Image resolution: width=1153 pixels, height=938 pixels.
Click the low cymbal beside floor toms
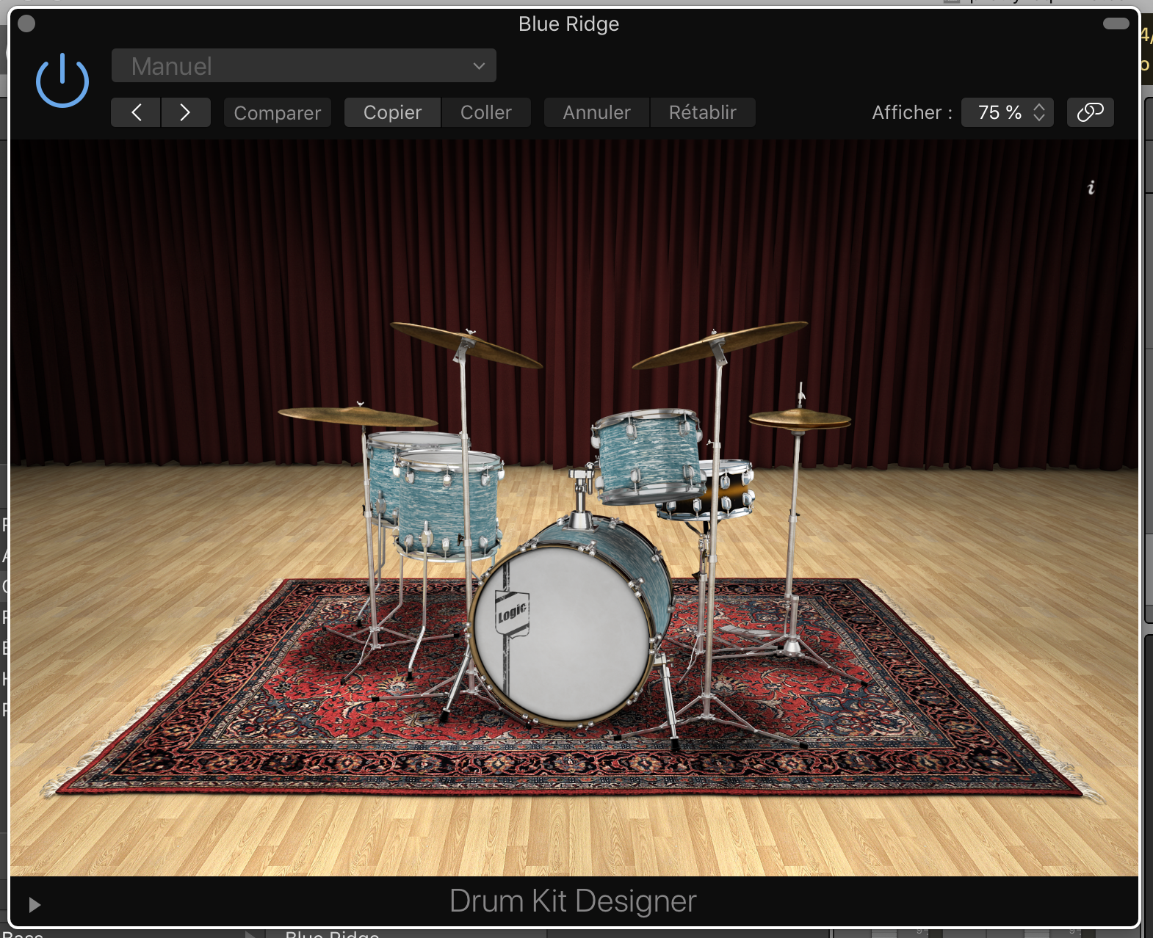(358, 417)
